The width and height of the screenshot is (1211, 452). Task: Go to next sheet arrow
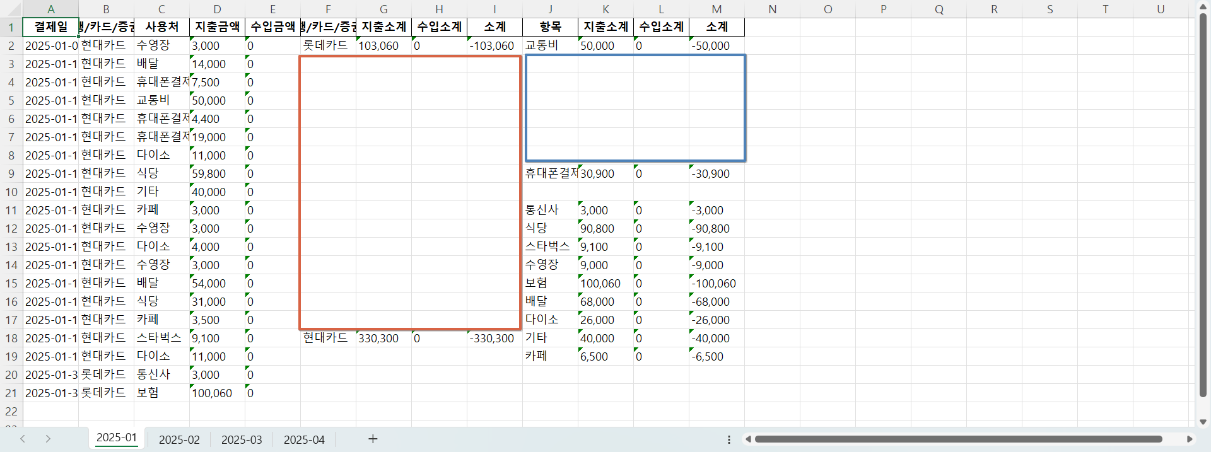[x=48, y=439]
